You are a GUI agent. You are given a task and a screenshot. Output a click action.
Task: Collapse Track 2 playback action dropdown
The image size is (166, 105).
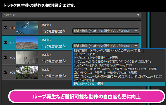(x=106, y=46)
